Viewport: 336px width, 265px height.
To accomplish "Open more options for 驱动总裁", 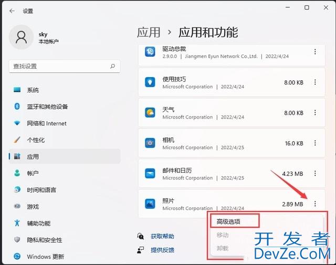I will pyautogui.click(x=315, y=51).
